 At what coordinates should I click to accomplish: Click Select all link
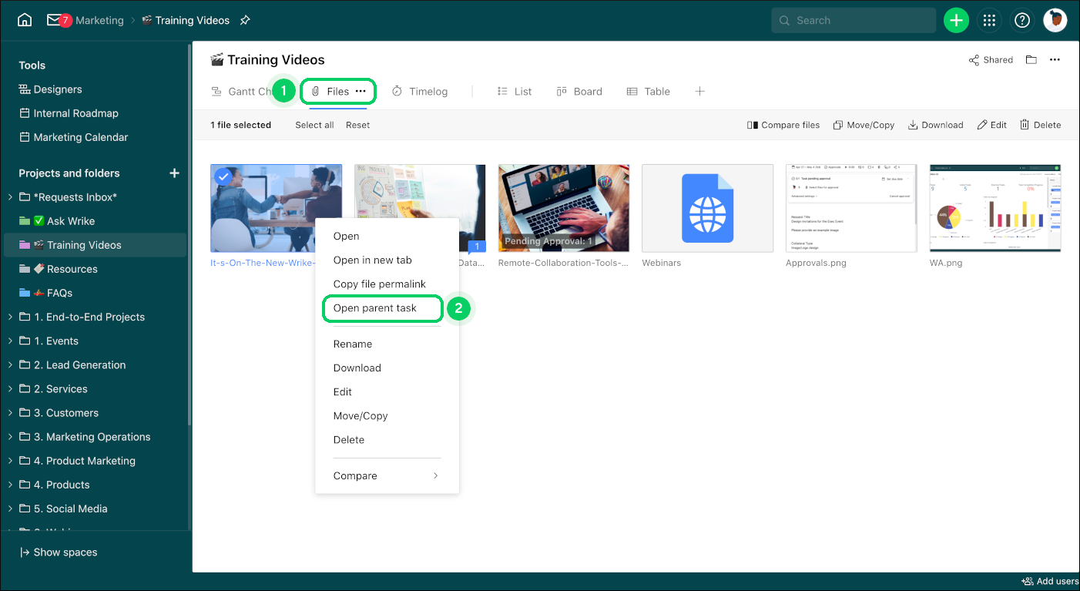pyautogui.click(x=314, y=125)
